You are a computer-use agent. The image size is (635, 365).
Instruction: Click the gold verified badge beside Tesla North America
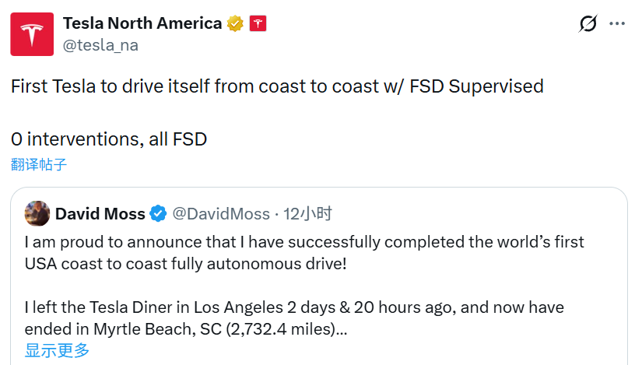[x=235, y=24]
